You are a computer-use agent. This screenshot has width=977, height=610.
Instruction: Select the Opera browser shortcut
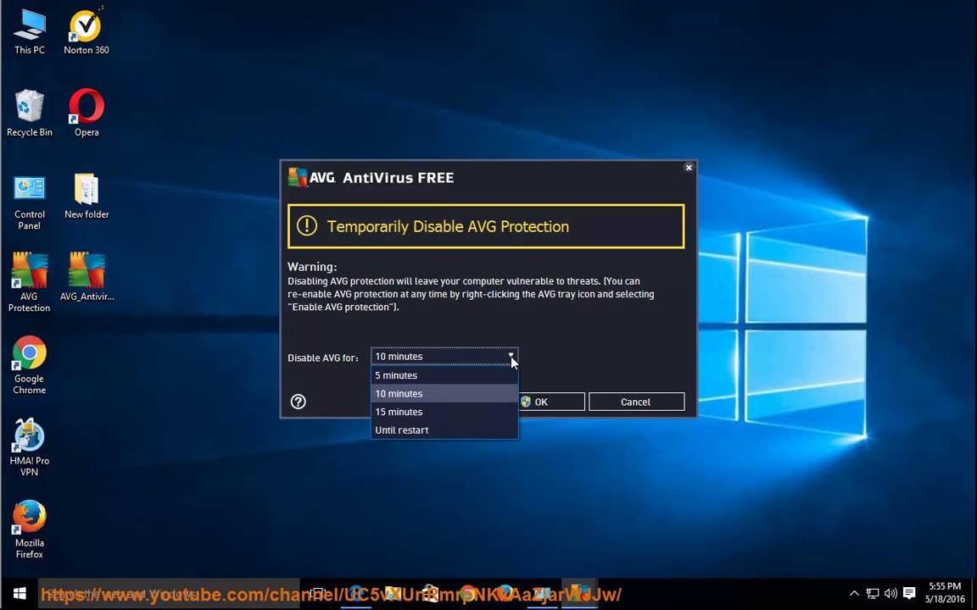(x=86, y=114)
